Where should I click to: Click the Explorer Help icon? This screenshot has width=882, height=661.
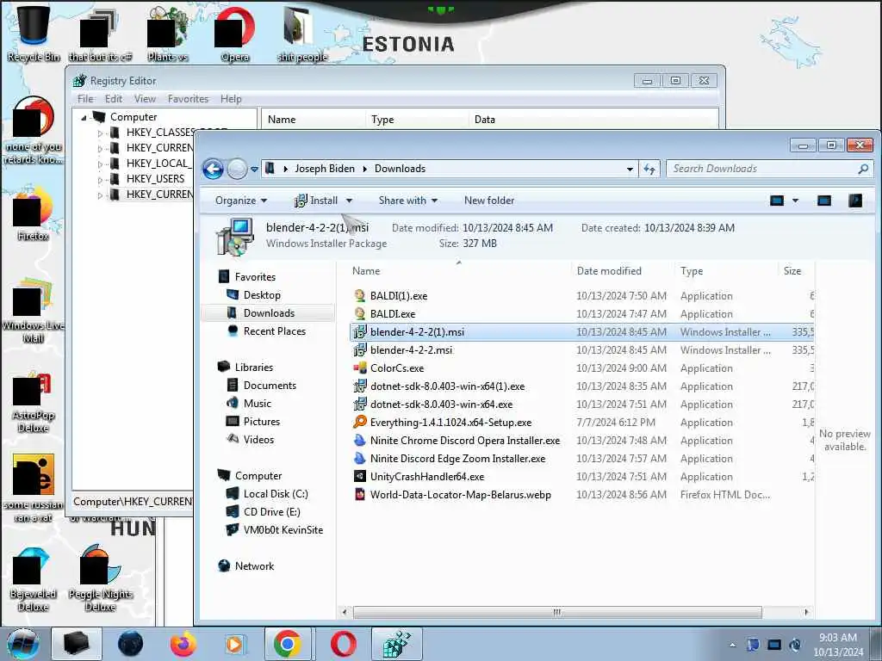click(x=855, y=201)
